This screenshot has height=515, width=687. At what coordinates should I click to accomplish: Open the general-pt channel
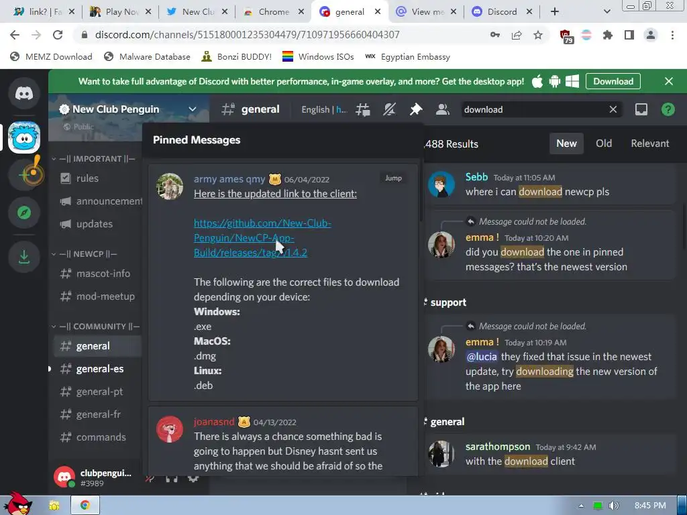(98, 392)
